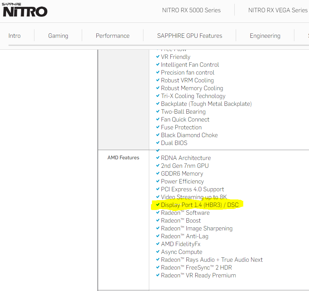
Task: Click PCI Express 4.0 Support text
Action: (x=192, y=189)
